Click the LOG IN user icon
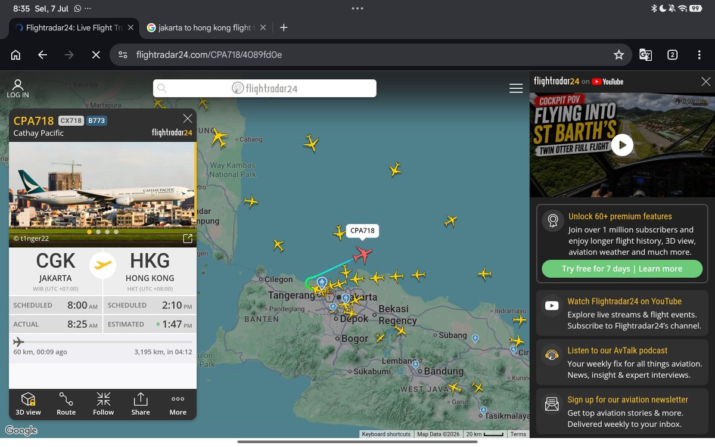This screenshot has height=447, width=715. click(x=18, y=88)
